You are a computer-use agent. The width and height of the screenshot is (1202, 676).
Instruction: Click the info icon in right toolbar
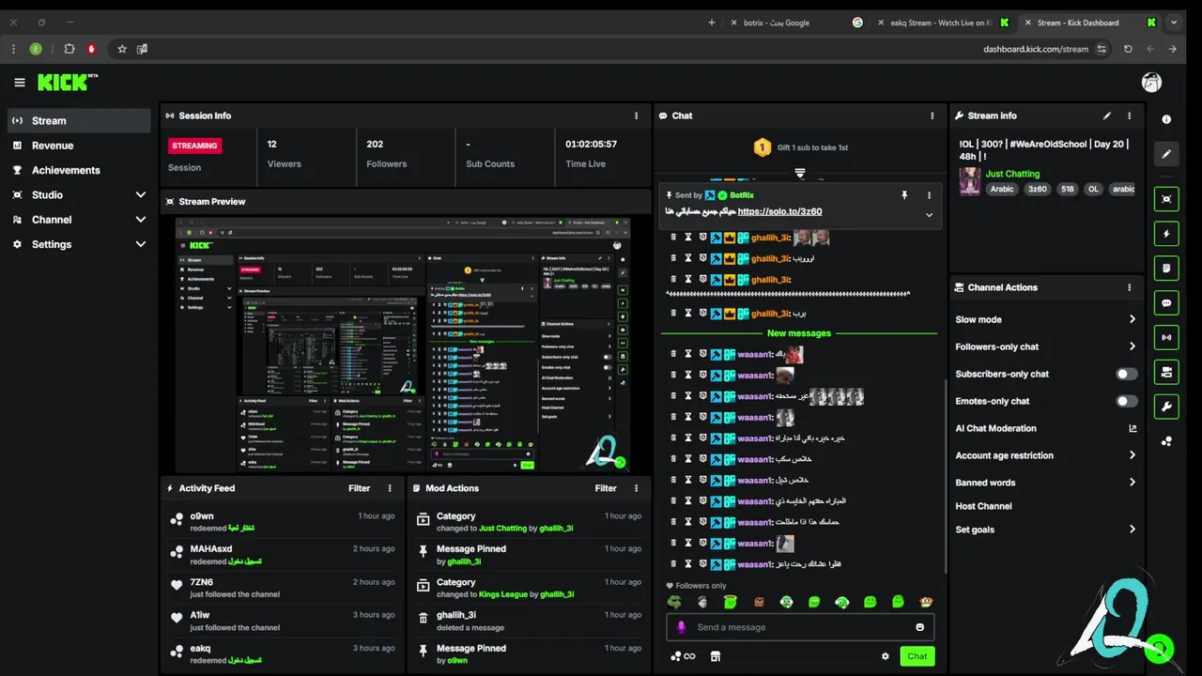1166,119
